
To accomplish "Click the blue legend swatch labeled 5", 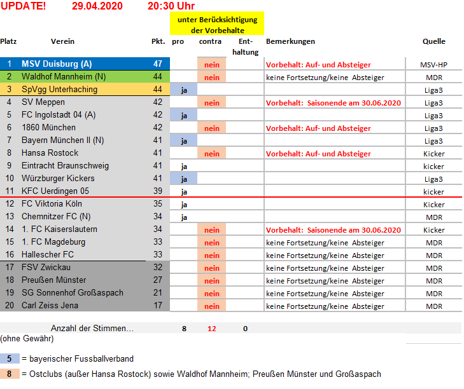I will 9,358.
